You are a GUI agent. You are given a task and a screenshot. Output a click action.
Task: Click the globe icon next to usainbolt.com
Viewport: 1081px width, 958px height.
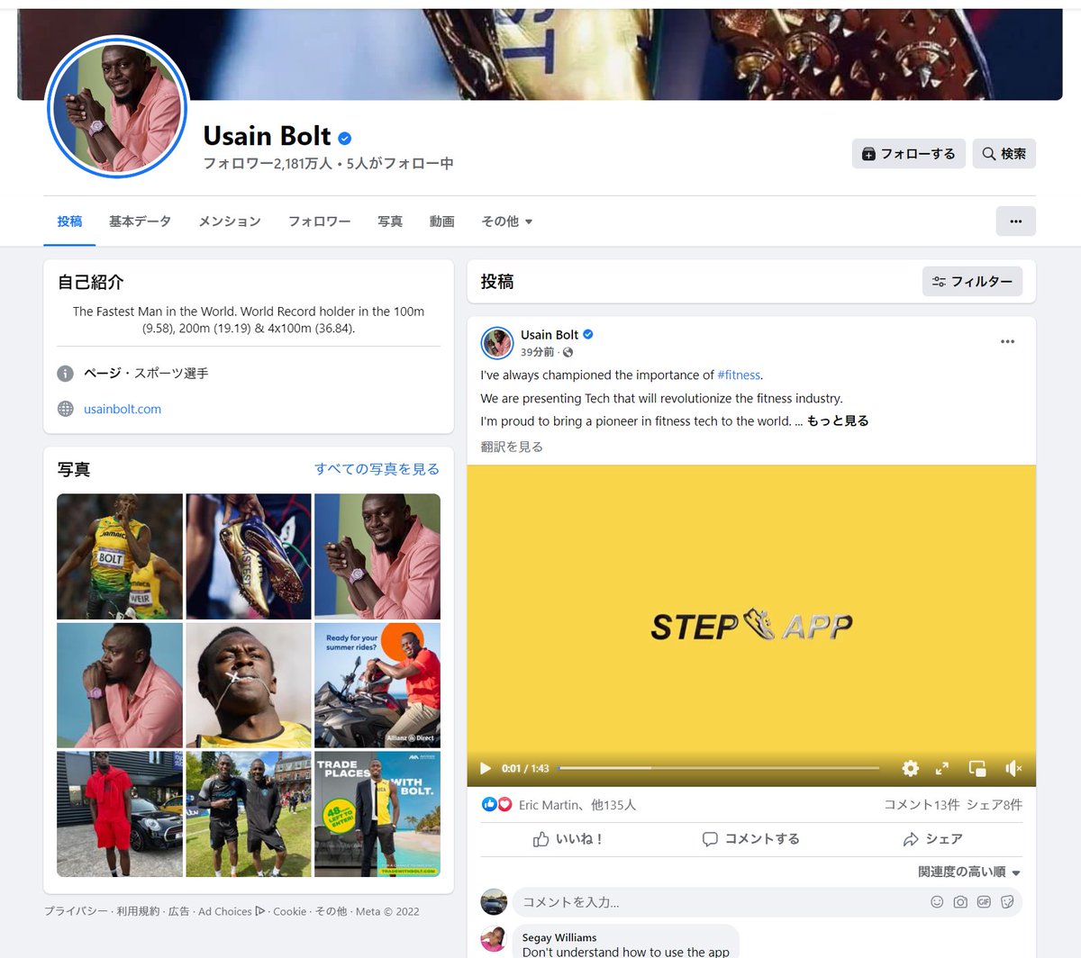[x=66, y=409]
